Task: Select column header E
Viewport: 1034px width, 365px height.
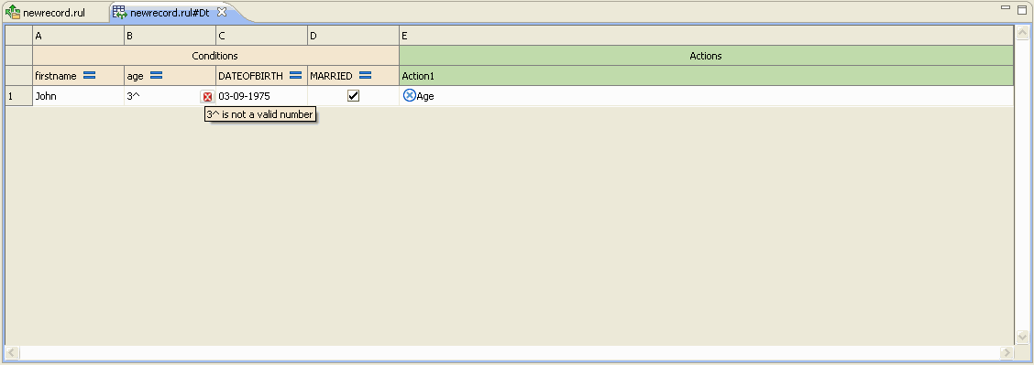Action: tap(706, 36)
